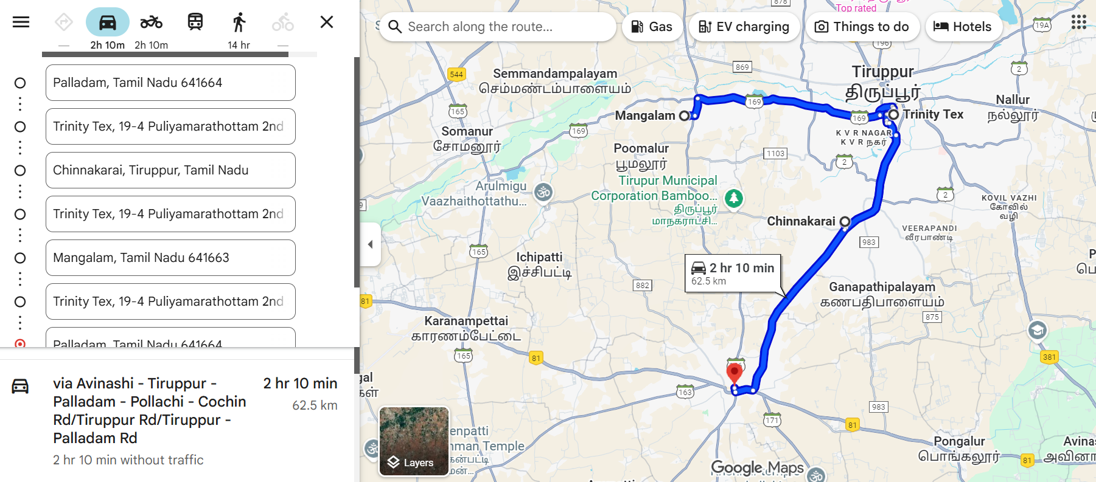Viewport: 1096px width, 482px height.
Task: Click the stops list scrollbar
Action: click(357, 172)
